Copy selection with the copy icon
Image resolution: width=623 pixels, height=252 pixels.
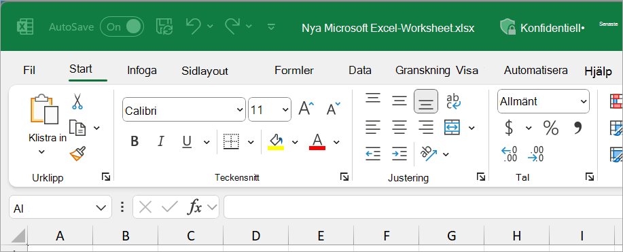pos(77,128)
